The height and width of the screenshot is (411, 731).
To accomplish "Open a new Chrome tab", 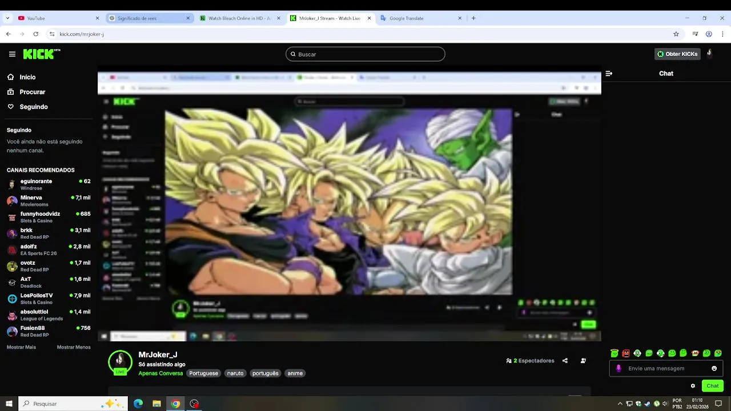I will [473, 18].
